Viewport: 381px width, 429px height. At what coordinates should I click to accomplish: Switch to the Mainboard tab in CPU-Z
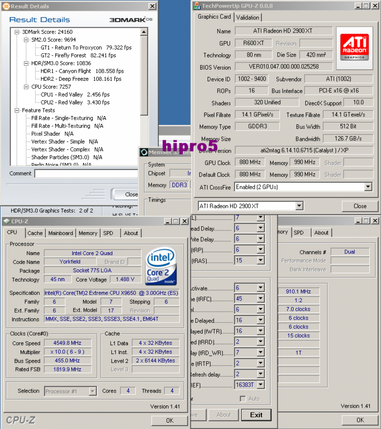pos(61,233)
